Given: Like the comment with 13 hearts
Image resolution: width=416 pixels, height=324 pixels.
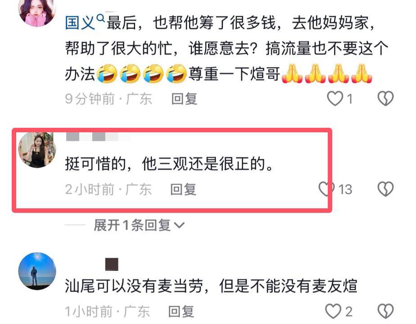Looking at the screenshot, I should [x=326, y=189].
